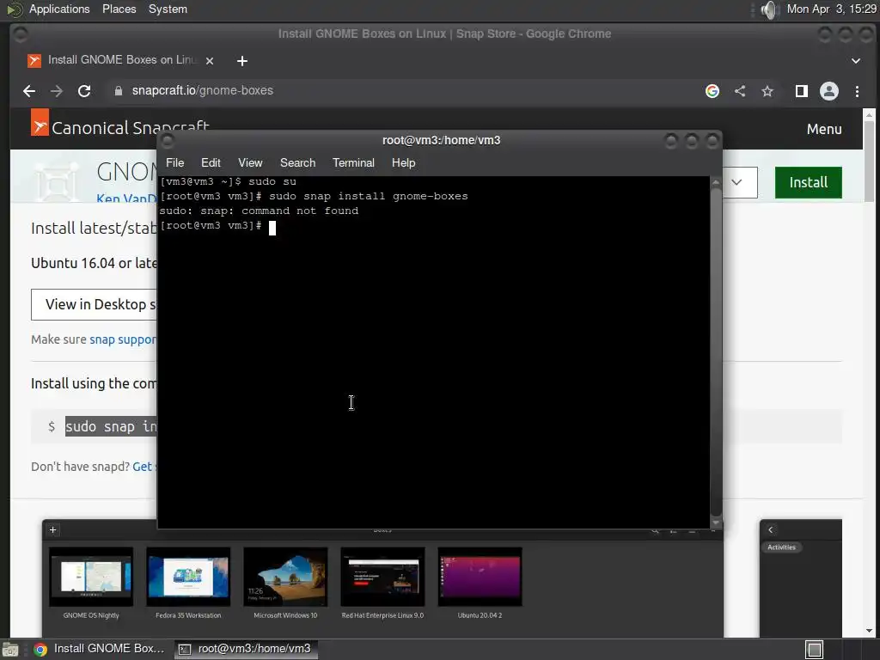Toggle Chrome's side panel

(802, 91)
